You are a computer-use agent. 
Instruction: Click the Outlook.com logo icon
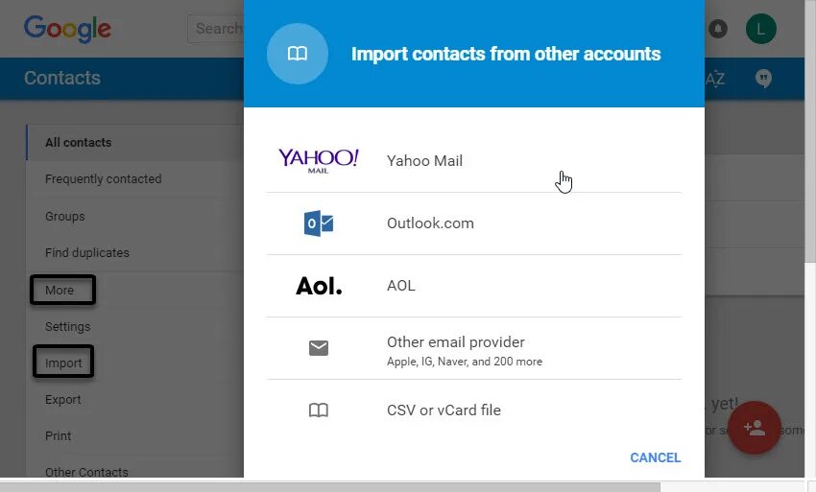pos(318,223)
